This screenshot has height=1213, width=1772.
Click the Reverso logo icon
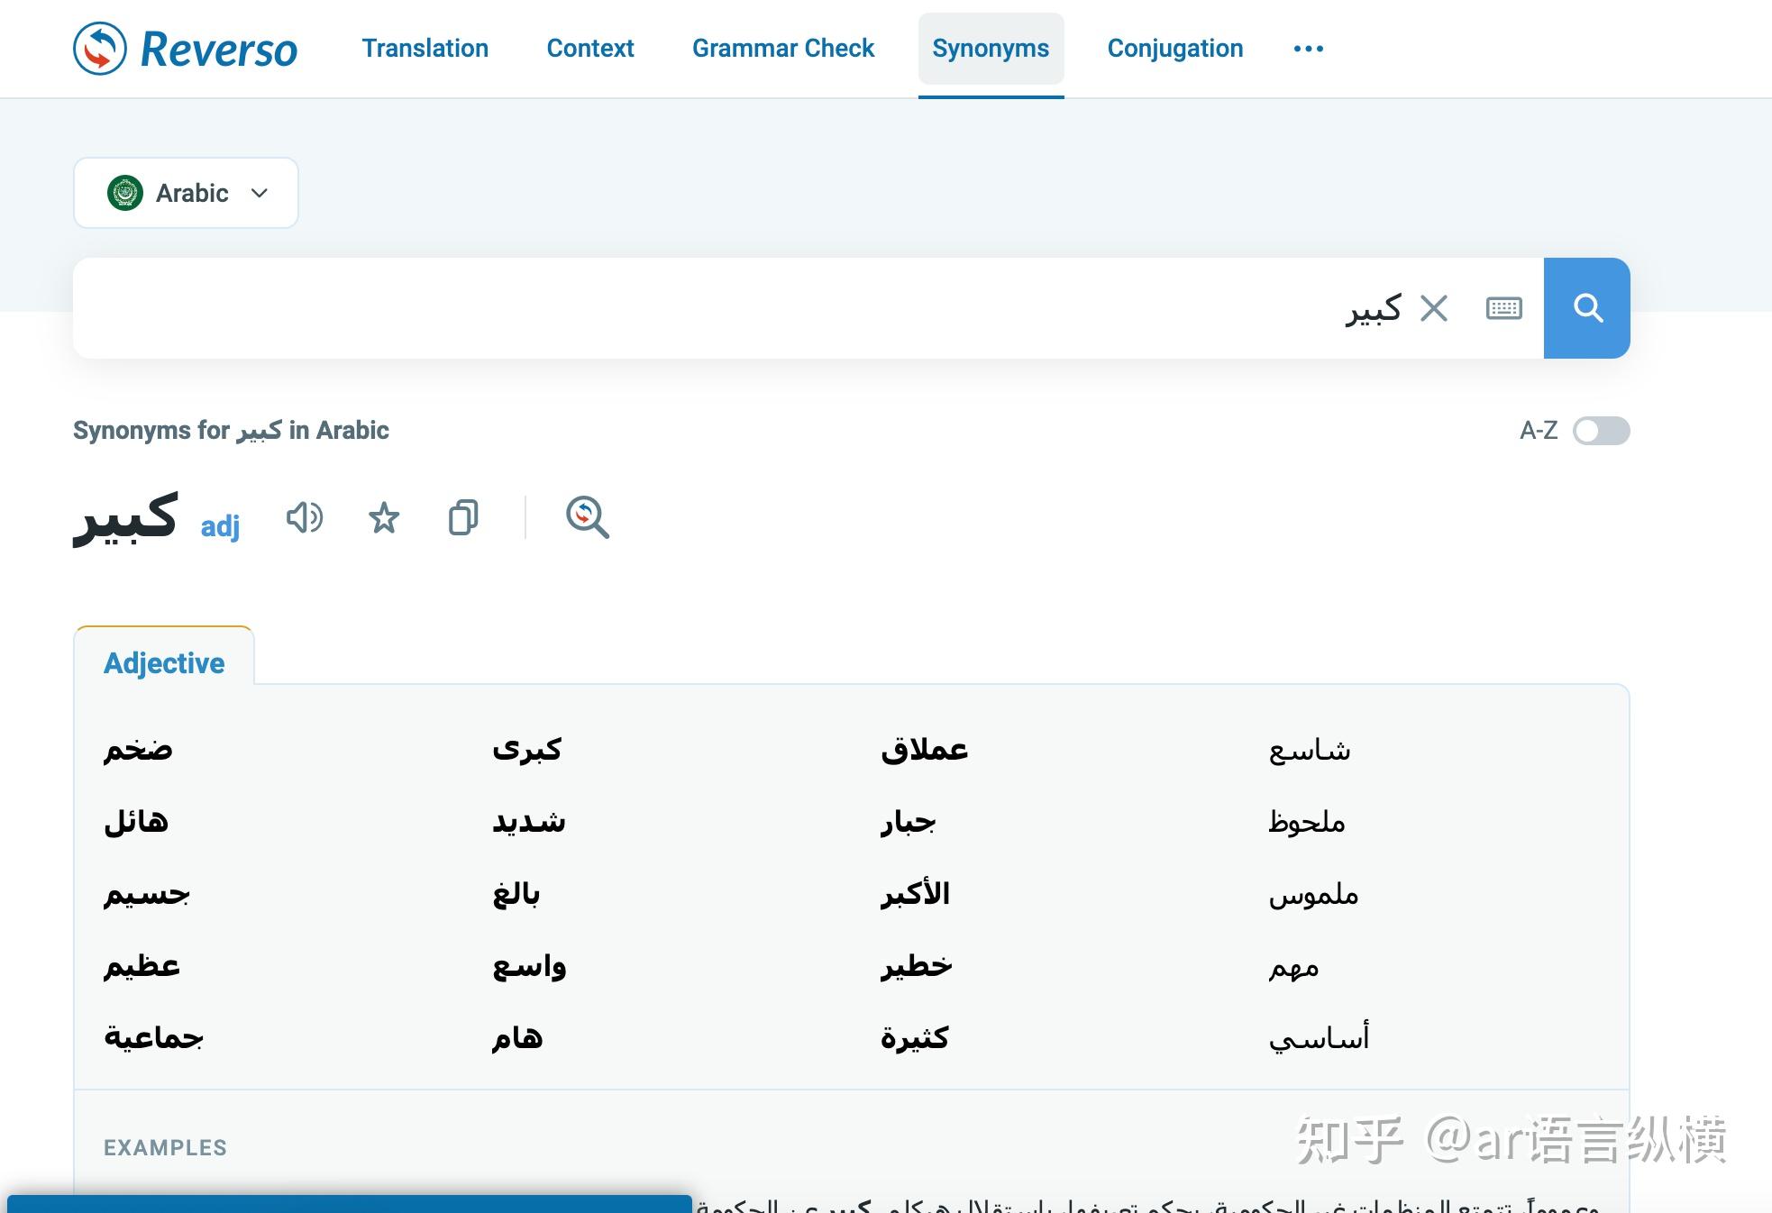pyautogui.click(x=99, y=49)
